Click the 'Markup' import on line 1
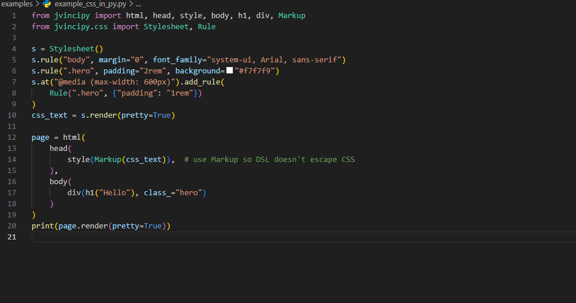576x303 pixels. coord(292,16)
